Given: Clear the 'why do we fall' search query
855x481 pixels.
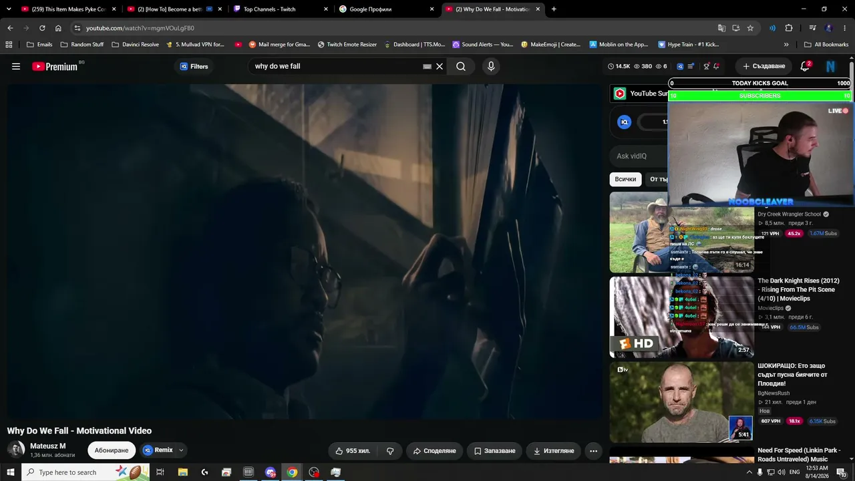Looking at the screenshot, I should tap(440, 66).
